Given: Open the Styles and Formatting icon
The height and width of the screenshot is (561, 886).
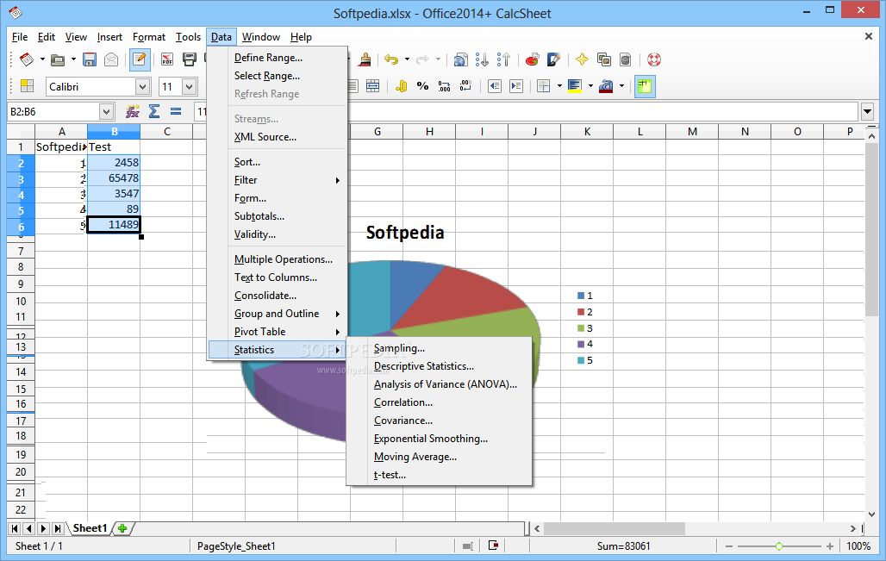Looking at the screenshot, I should (27, 86).
